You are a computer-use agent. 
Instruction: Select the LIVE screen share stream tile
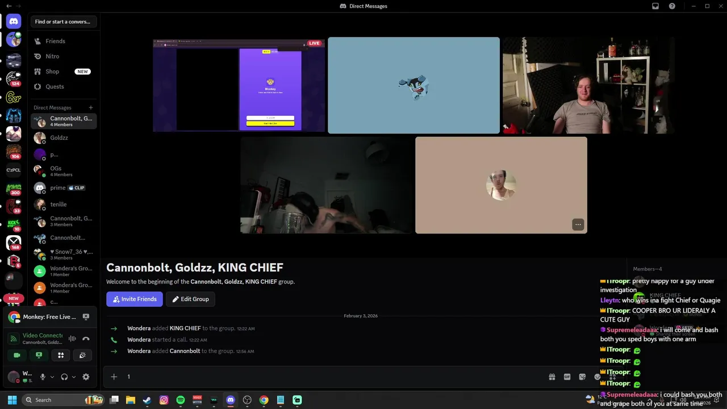(239, 85)
